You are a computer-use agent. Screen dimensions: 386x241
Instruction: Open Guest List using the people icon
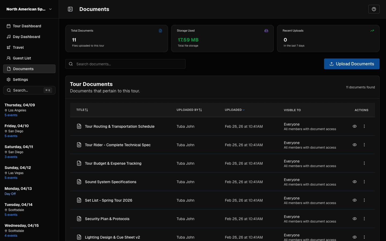(8, 58)
